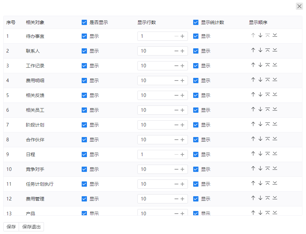Toggle the 显示统计数 header checkbox
The height and width of the screenshot is (234, 306).
tap(196, 23)
